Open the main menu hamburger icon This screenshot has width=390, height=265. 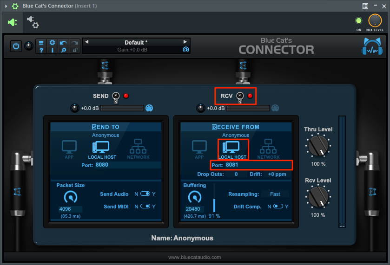pyautogui.click(x=41, y=43)
